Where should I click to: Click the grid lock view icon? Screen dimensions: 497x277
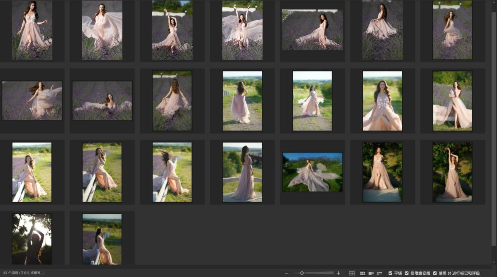[x=352, y=273]
